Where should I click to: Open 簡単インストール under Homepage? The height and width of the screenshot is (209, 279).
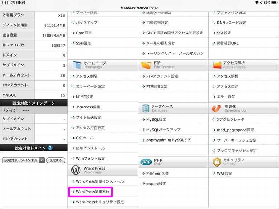(90, 148)
